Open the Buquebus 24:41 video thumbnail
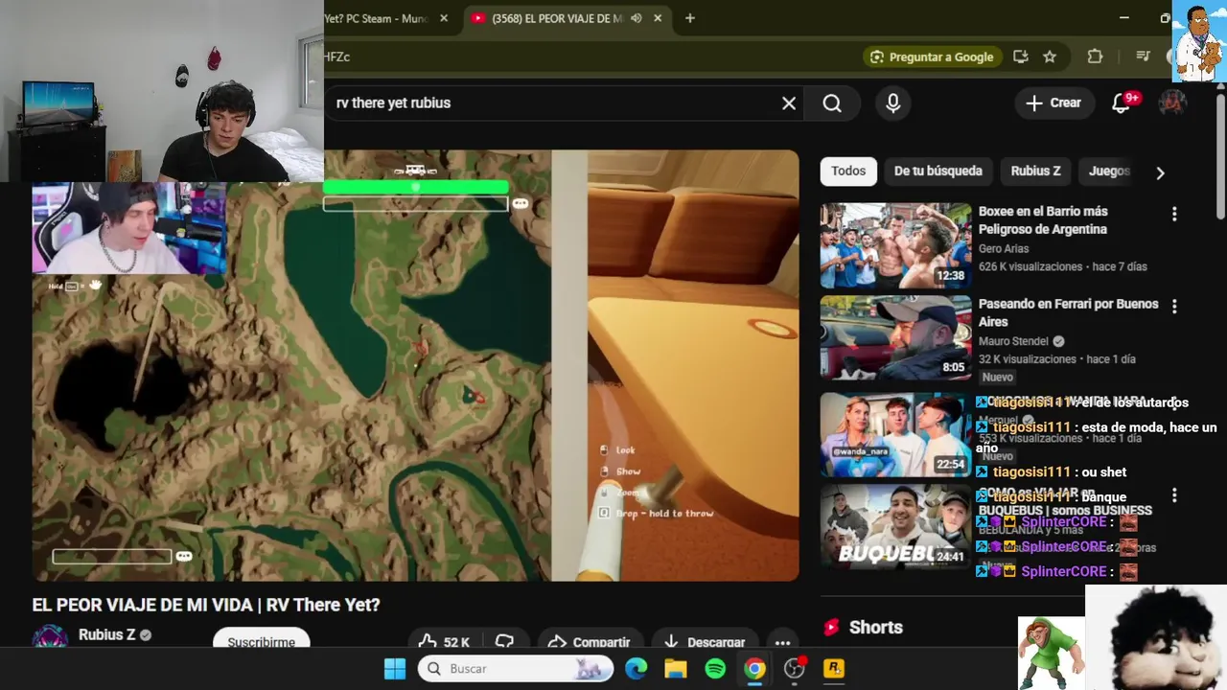The image size is (1227, 690). click(x=895, y=527)
